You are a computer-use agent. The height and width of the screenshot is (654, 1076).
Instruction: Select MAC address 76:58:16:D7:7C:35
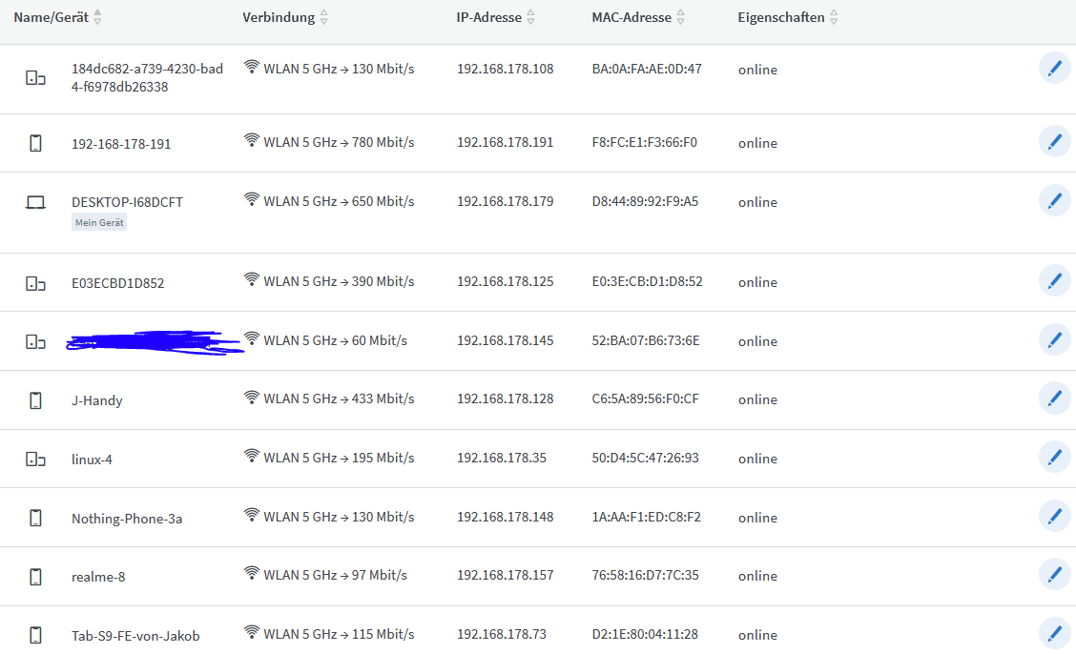(x=645, y=575)
